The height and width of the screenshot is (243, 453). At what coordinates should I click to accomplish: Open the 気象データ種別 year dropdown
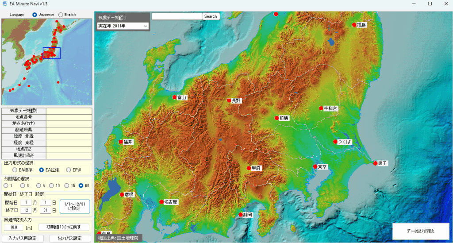coord(123,26)
